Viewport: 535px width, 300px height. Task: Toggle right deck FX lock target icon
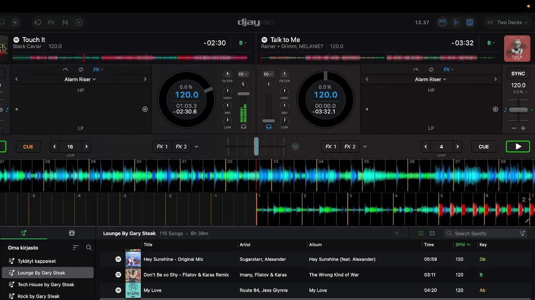(495, 109)
